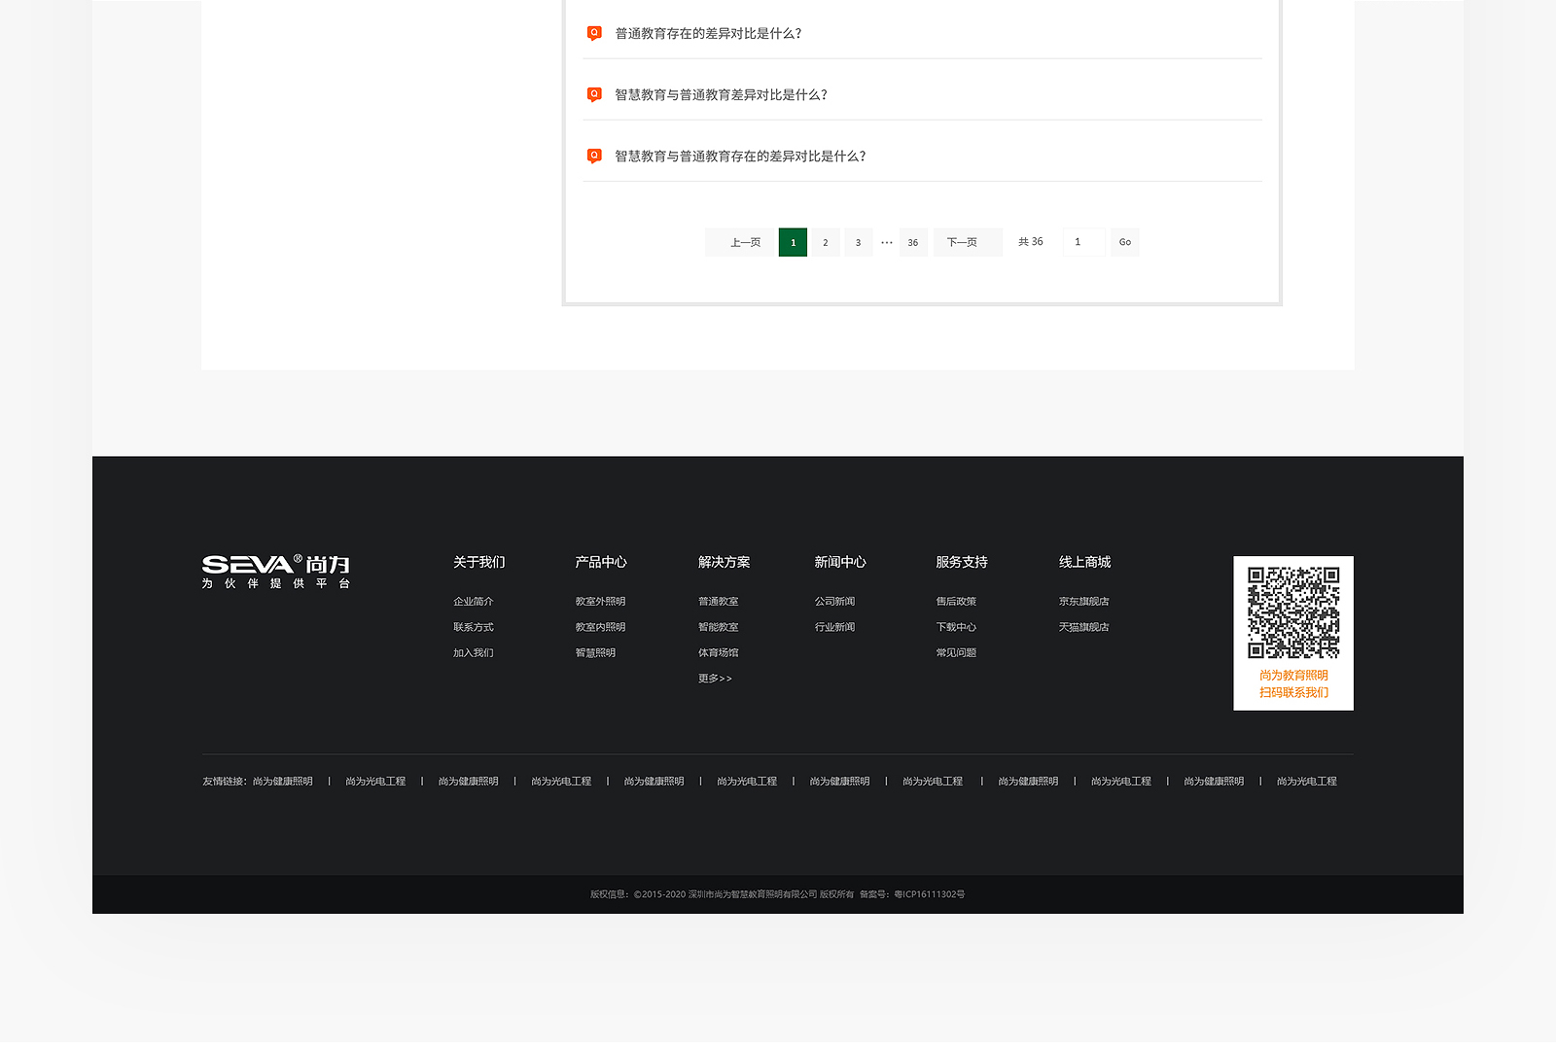
Task: Jump to last page button 36
Action: tap(913, 242)
